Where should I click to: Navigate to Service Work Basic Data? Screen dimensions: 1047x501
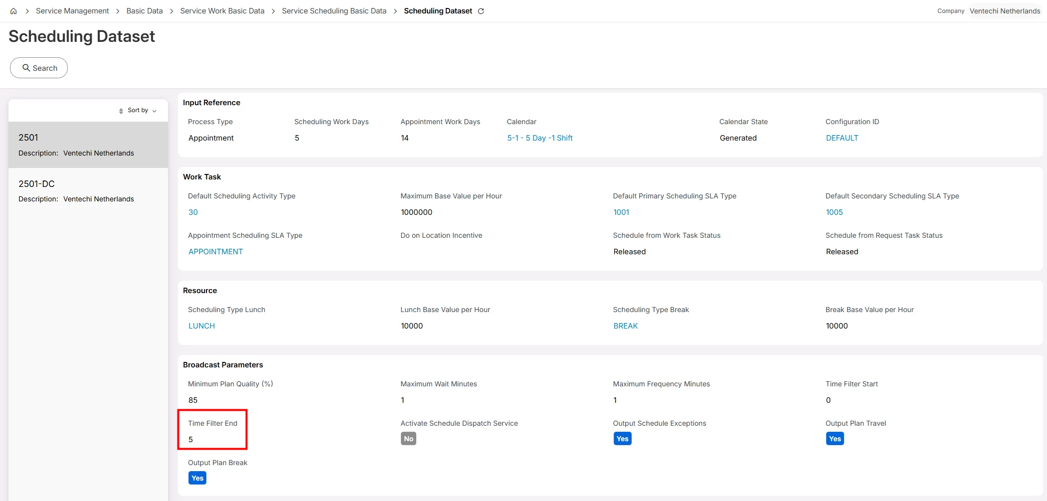222,11
